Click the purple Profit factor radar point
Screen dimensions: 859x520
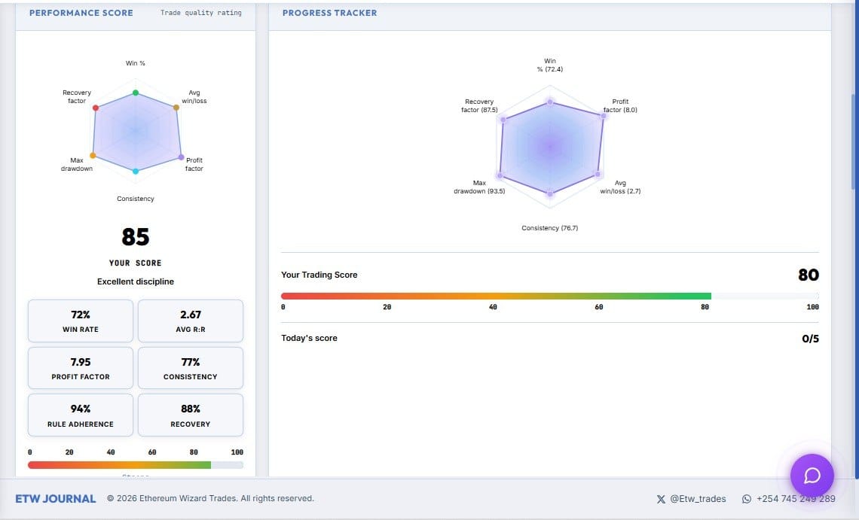coord(181,157)
